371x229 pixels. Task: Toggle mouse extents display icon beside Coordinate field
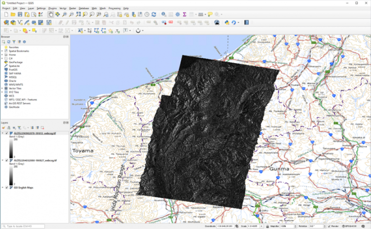pyautogui.click(x=237, y=226)
